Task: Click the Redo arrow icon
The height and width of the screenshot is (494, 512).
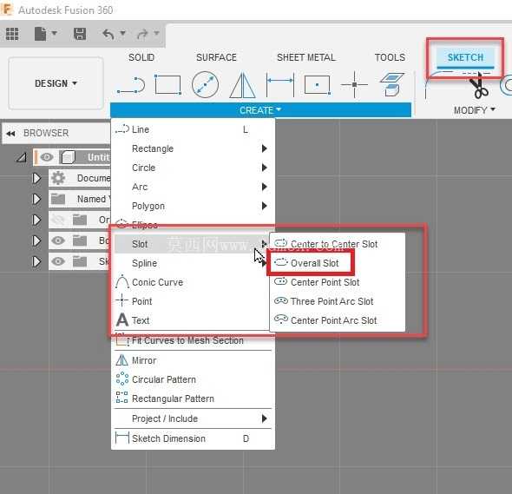Action: pos(142,34)
